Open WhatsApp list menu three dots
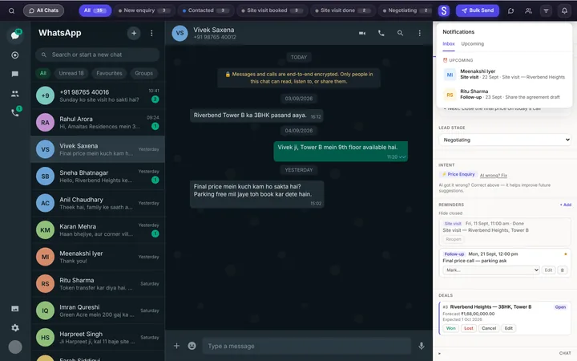This screenshot has width=577, height=361. tap(151, 33)
